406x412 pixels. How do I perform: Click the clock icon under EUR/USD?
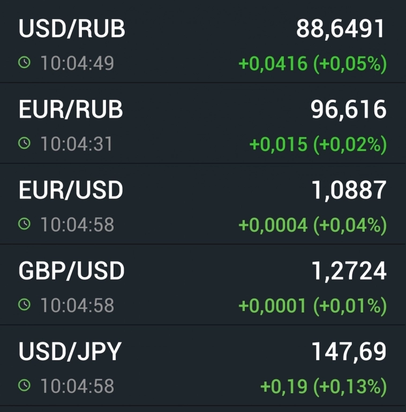24,224
